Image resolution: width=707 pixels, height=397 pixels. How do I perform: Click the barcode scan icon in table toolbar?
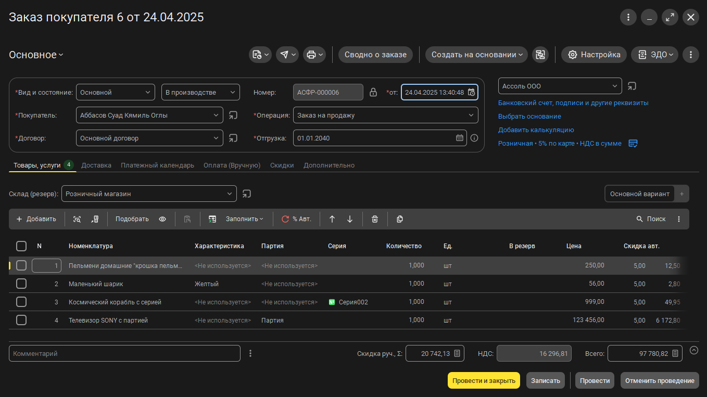77,219
